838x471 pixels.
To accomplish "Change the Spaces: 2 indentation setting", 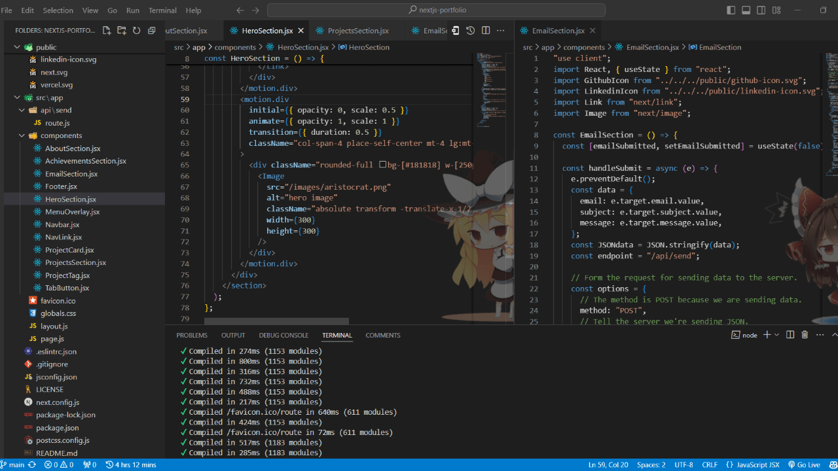I will click(x=651, y=465).
